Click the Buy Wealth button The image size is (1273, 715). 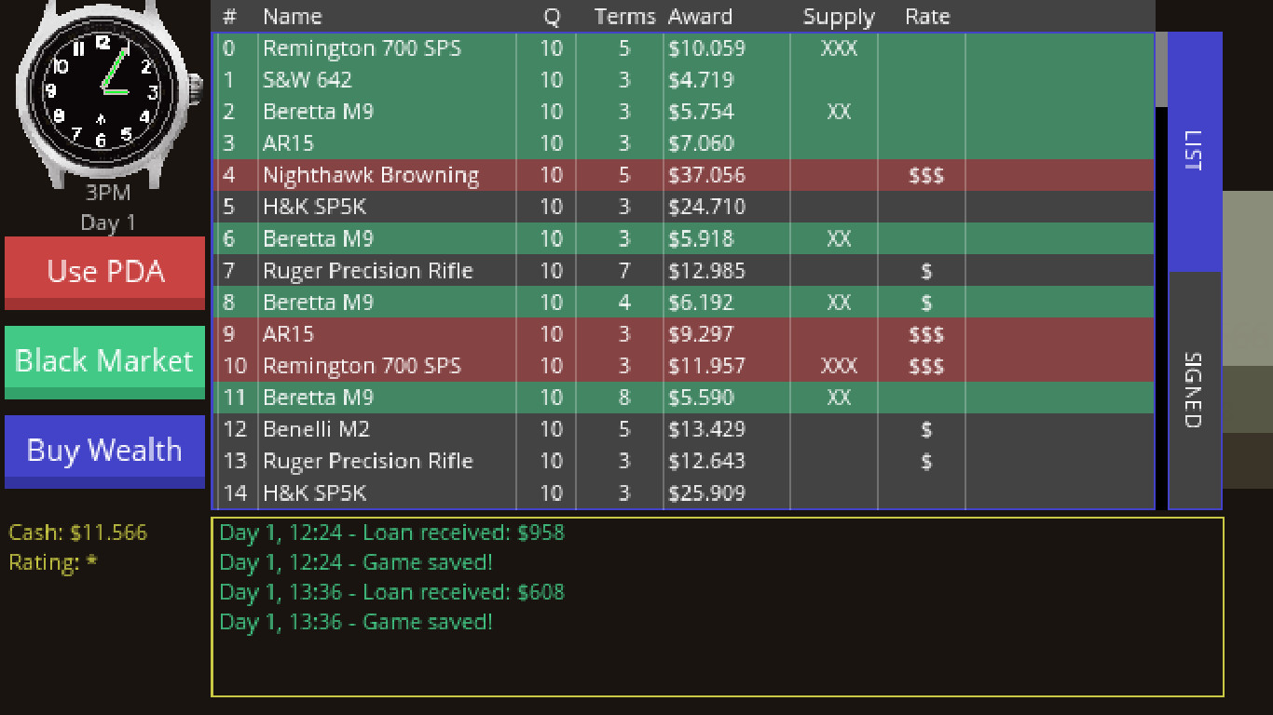[x=104, y=451]
